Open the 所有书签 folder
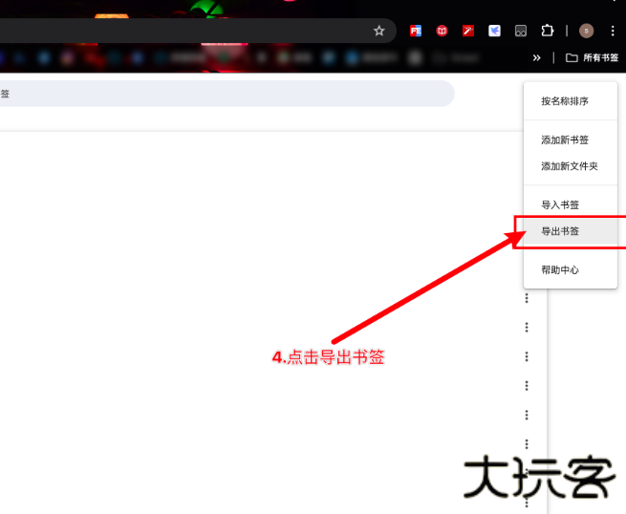The height and width of the screenshot is (514, 626). [x=593, y=57]
